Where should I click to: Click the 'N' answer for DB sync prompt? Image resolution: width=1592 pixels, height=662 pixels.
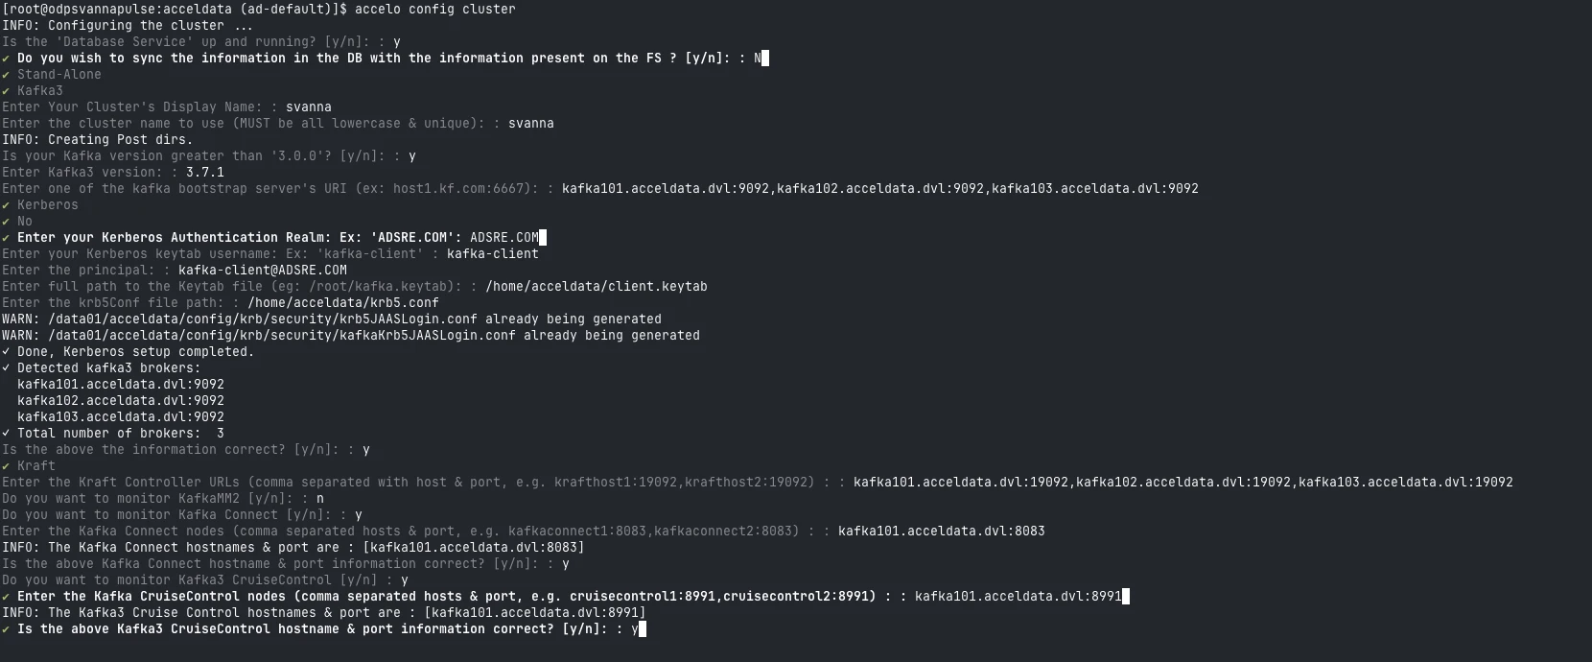[x=757, y=58]
